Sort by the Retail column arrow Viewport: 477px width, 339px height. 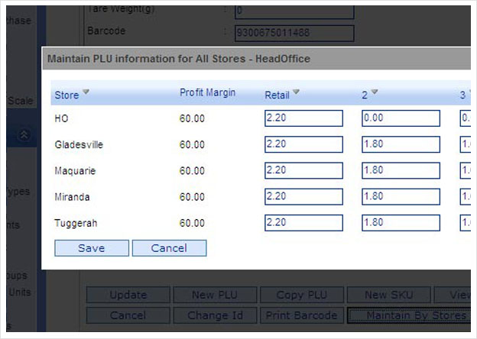[x=296, y=92]
